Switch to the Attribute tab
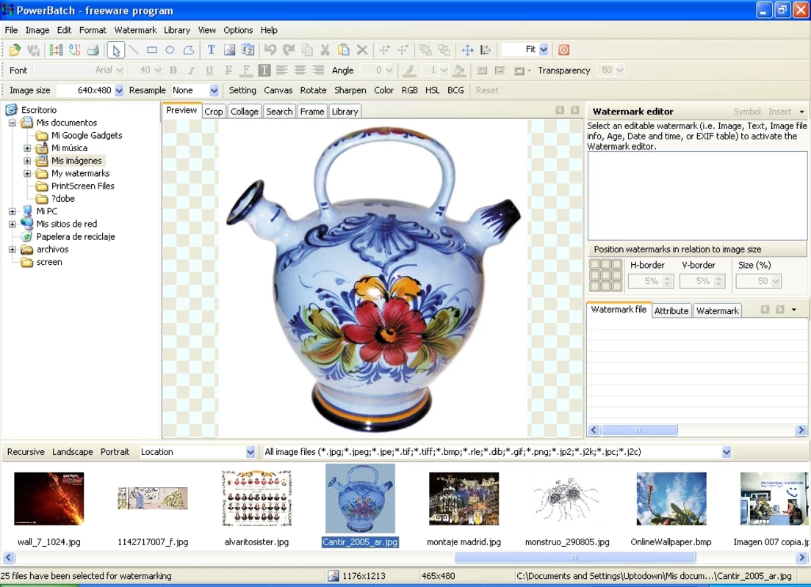 coord(671,310)
